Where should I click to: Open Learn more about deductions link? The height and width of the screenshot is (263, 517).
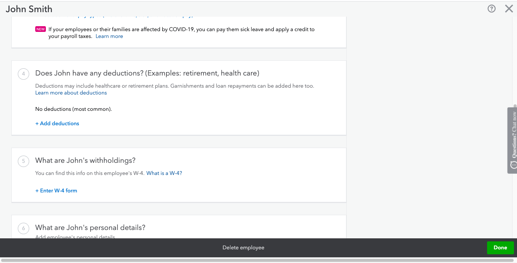tap(71, 93)
